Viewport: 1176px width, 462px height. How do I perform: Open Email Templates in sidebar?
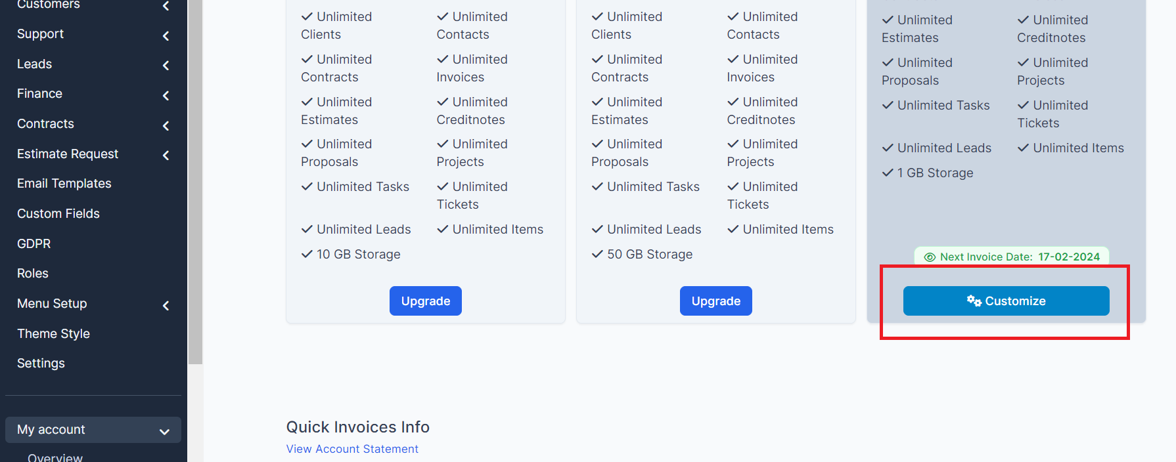64,184
